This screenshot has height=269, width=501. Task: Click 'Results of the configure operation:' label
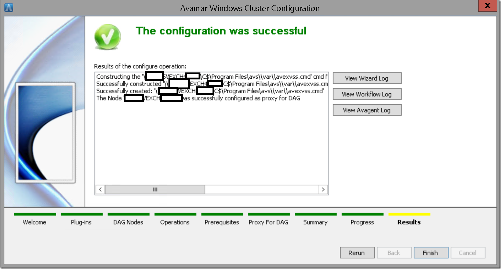coord(140,66)
